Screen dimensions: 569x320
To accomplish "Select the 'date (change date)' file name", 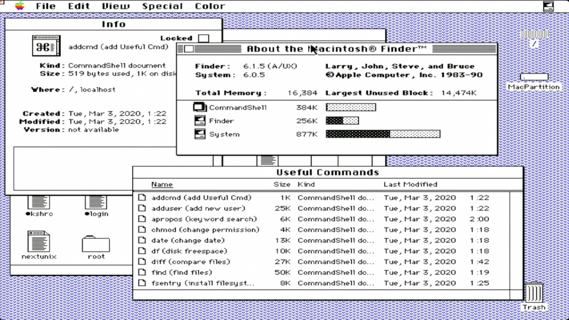I will pos(188,240).
